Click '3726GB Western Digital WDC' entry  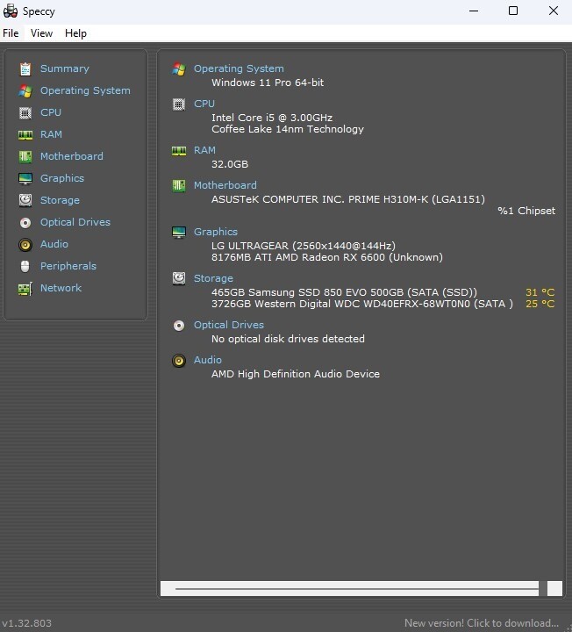pyautogui.click(x=362, y=304)
